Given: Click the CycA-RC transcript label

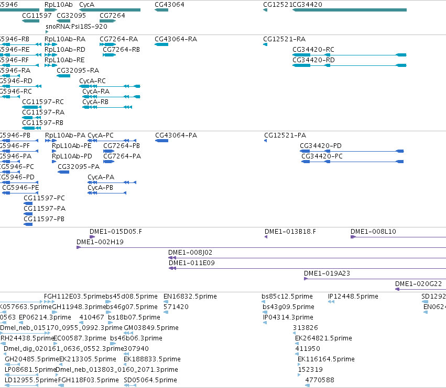Looking at the screenshot, I should [92, 81].
